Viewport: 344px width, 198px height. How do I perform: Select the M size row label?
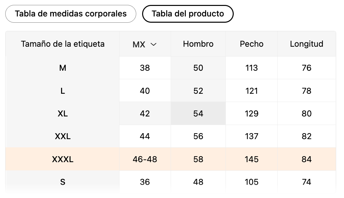63,68
